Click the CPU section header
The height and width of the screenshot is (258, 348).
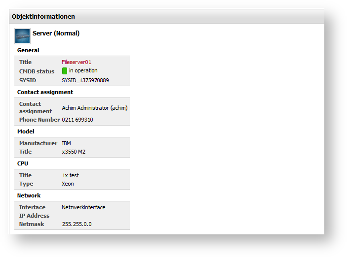click(23, 163)
